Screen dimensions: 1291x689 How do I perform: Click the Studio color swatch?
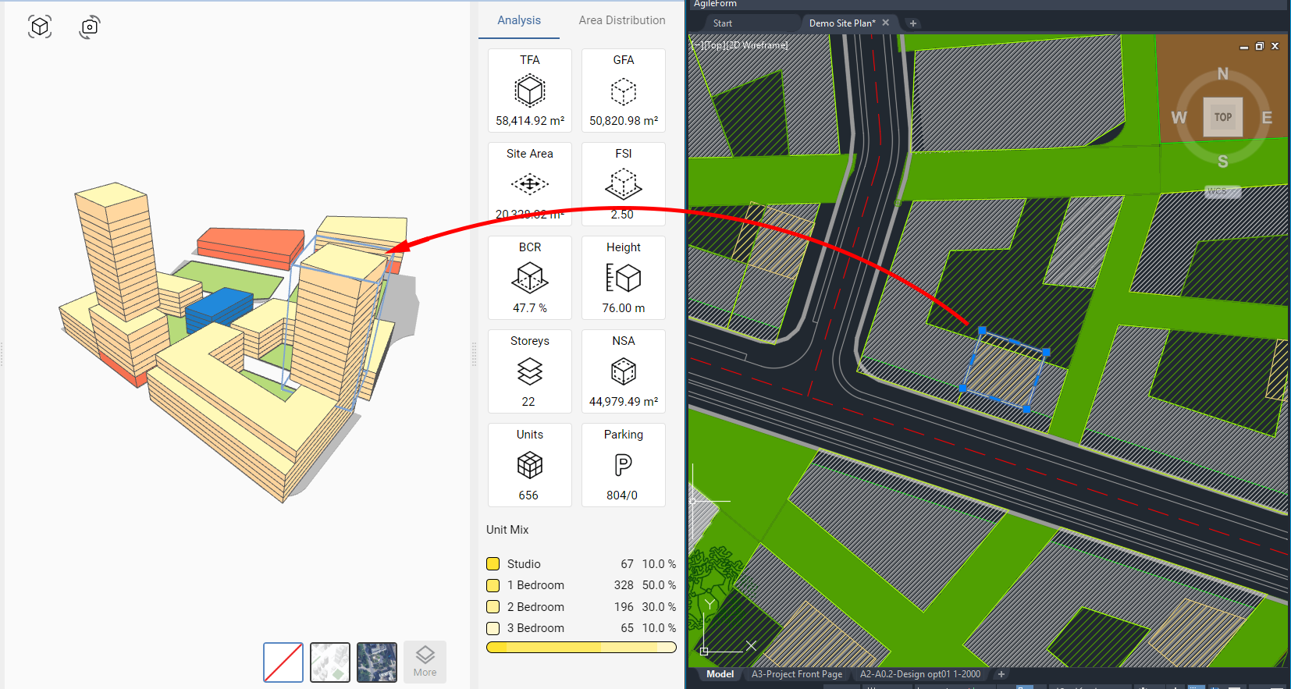pos(493,564)
